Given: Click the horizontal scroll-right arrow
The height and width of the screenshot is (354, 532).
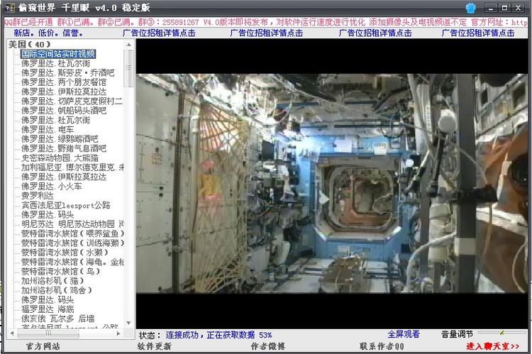Looking at the screenshot, I should point(118,333).
